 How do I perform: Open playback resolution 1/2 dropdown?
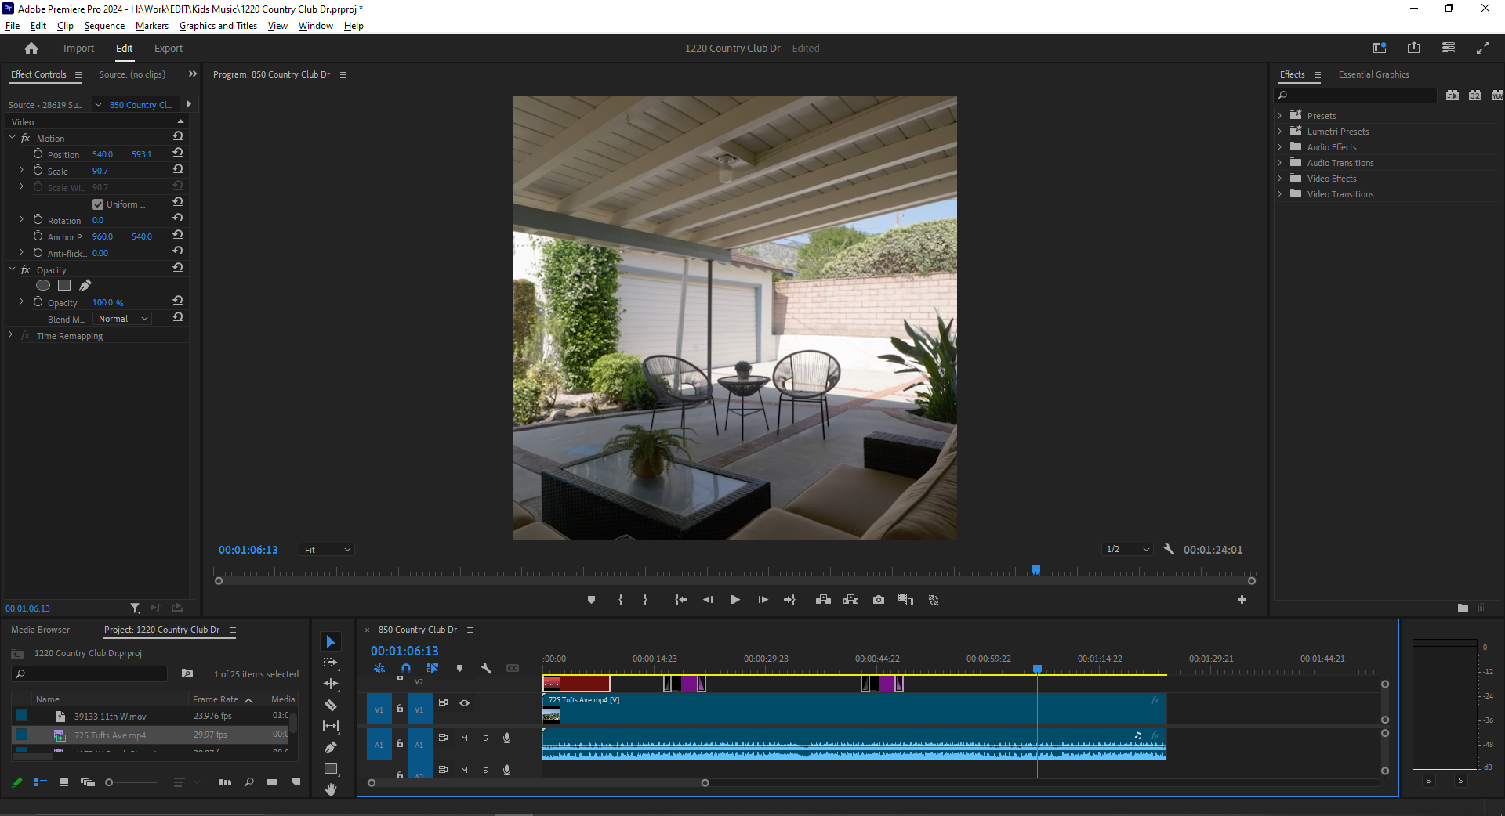click(1128, 549)
